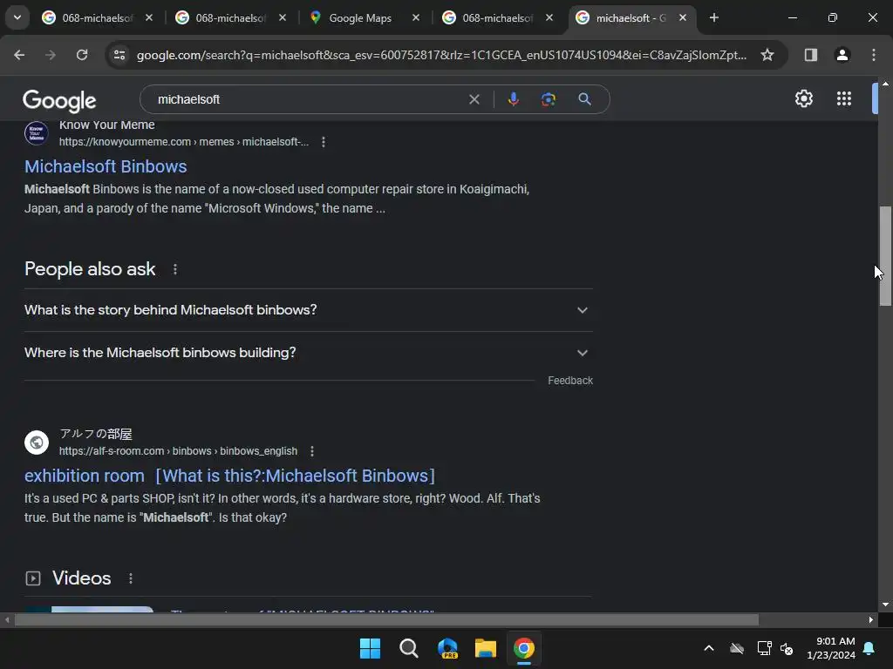Open alf-s-room result options menu

pyautogui.click(x=312, y=452)
